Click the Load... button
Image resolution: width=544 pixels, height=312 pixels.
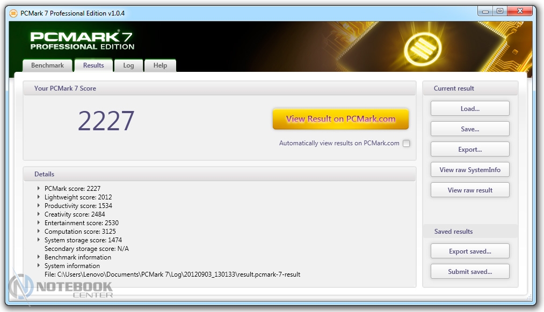coord(470,109)
